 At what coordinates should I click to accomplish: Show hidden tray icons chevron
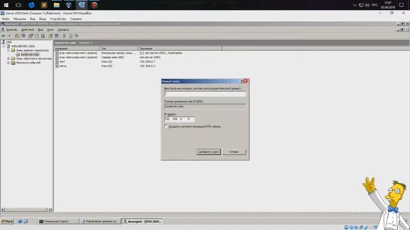pos(354,5)
